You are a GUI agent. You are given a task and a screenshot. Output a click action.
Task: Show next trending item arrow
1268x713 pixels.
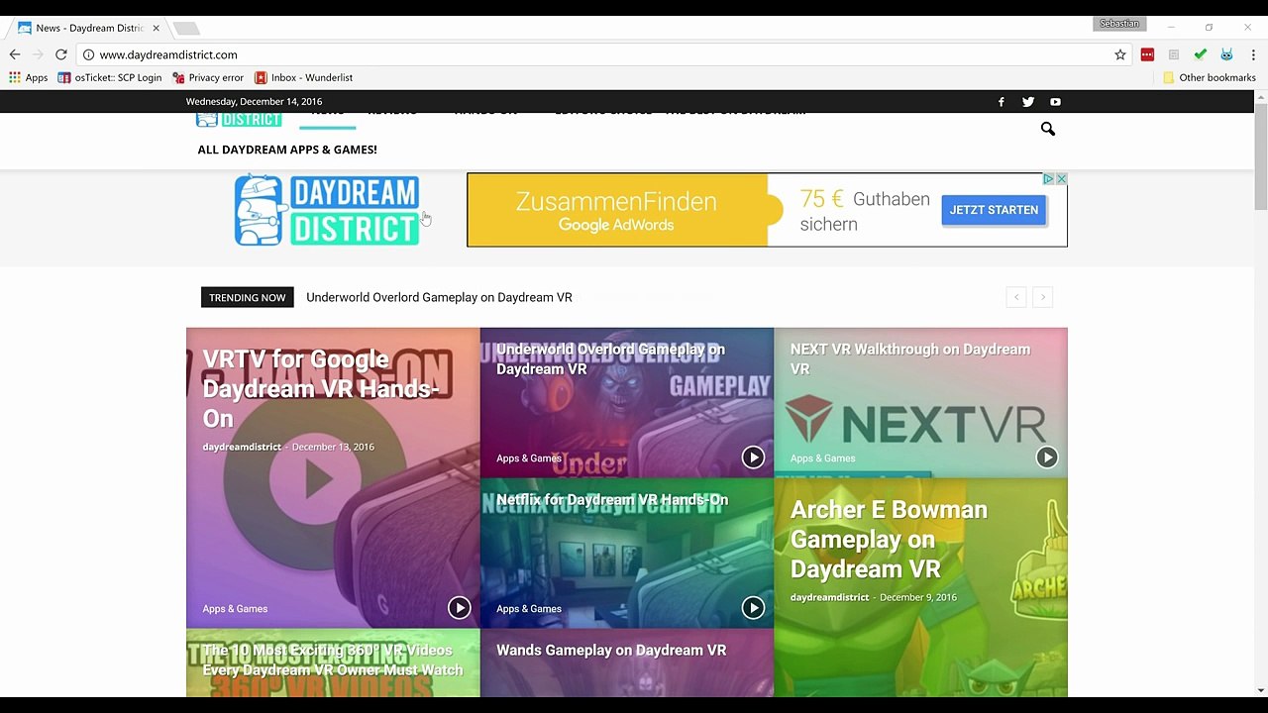[x=1042, y=297]
